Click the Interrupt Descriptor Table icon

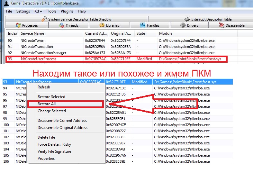(187, 19)
